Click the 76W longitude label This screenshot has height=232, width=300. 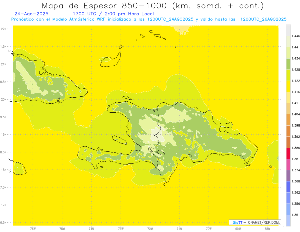pyautogui.click(x=33, y=228)
